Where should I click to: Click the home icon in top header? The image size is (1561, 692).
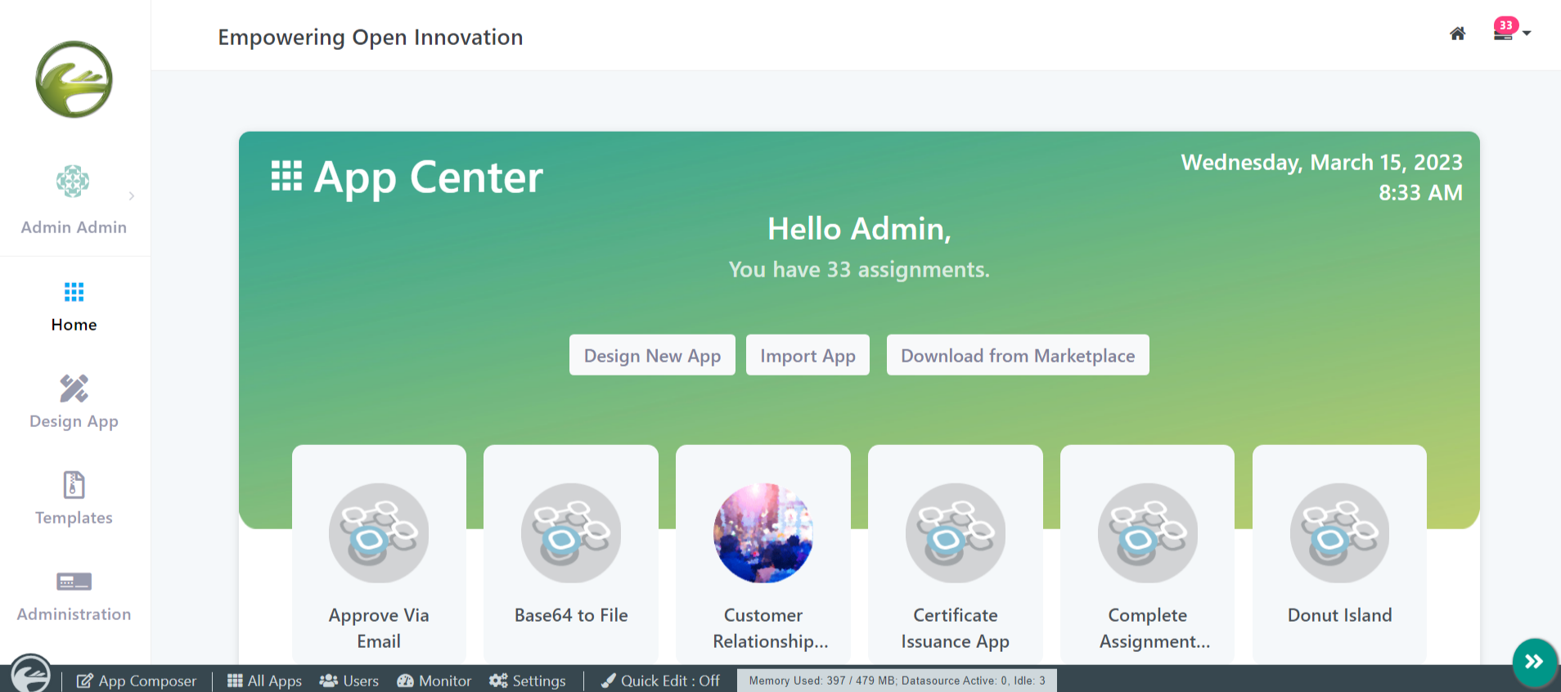tap(1457, 34)
